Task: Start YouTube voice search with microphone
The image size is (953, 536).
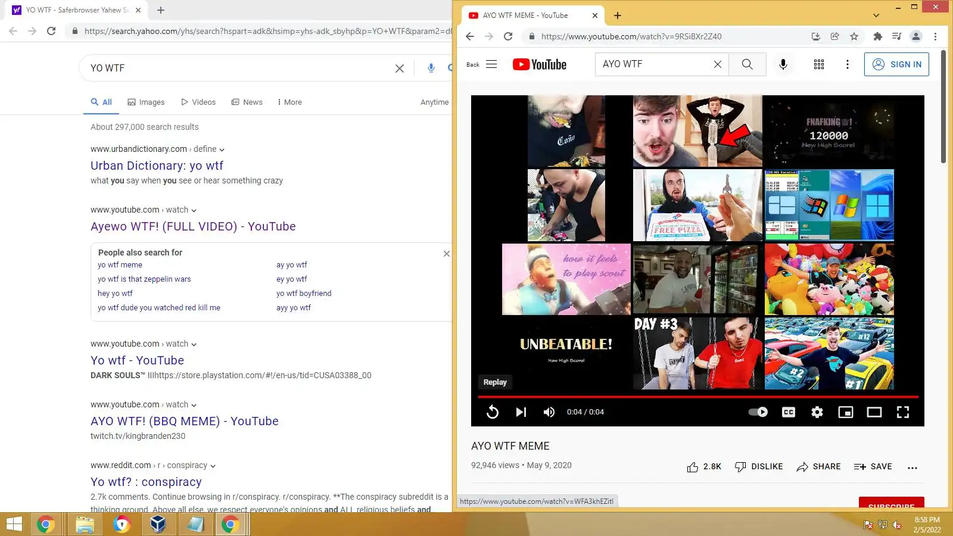Action: coord(783,64)
